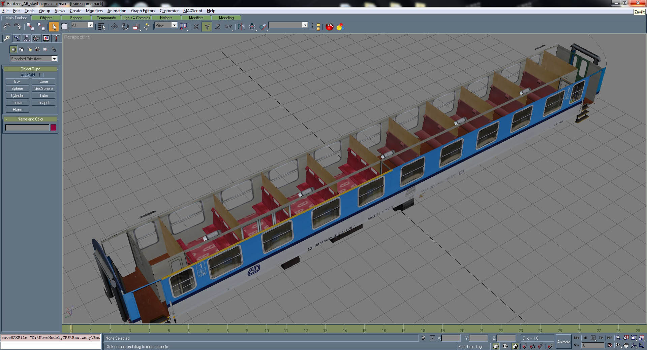Open the Material Editor red sphere icon
The image size is (647, 350).
pyautogui.click(x=330, y=27)
